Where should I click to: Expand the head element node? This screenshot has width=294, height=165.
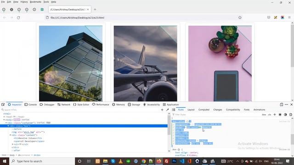point(4,117)
